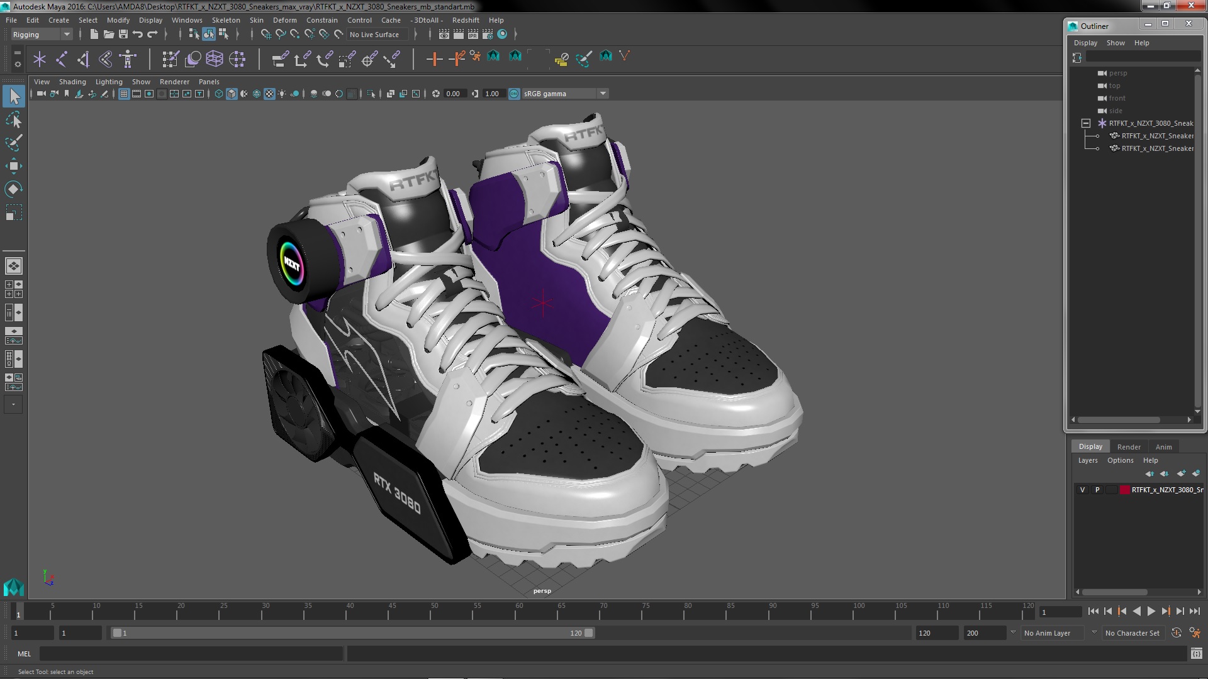Toggle layer playback P box

[1097, 490]
